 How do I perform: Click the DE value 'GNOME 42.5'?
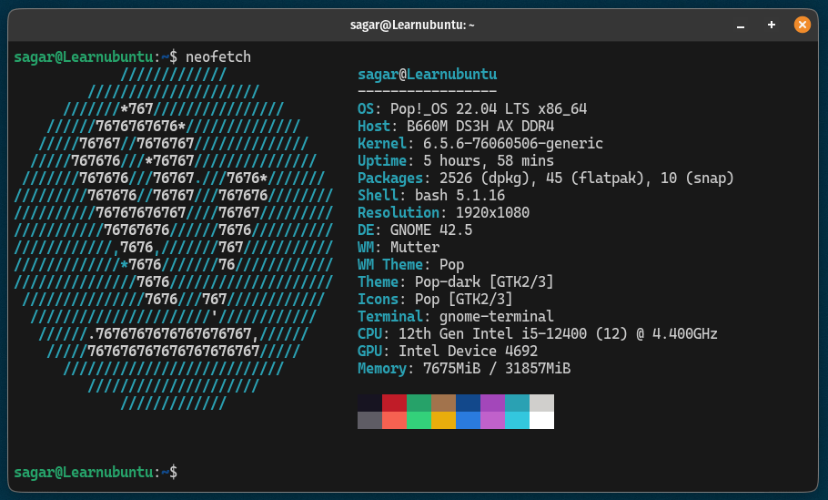click(x=431, y=230)
